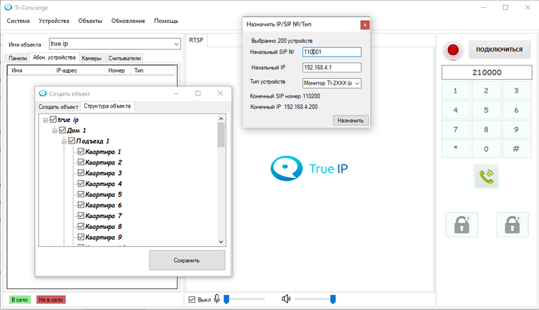Click the speaker volume slider handle
This screenshot has height=310, width=539.
[333, 299]
